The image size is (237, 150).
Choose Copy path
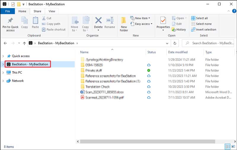(x=51, y=24)
